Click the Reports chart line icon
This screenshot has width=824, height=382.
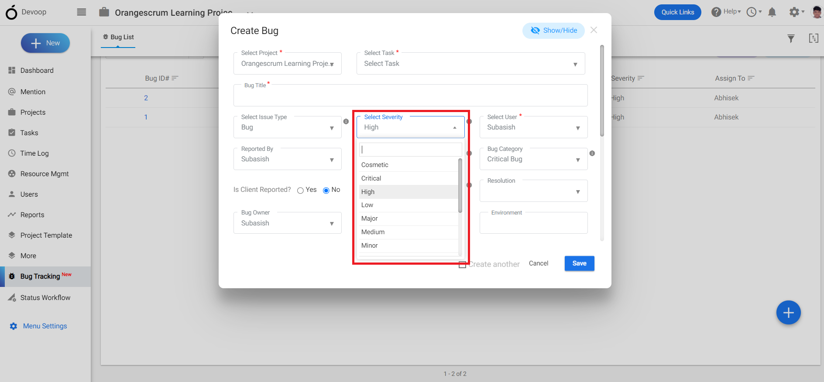[x=12, y=215]
